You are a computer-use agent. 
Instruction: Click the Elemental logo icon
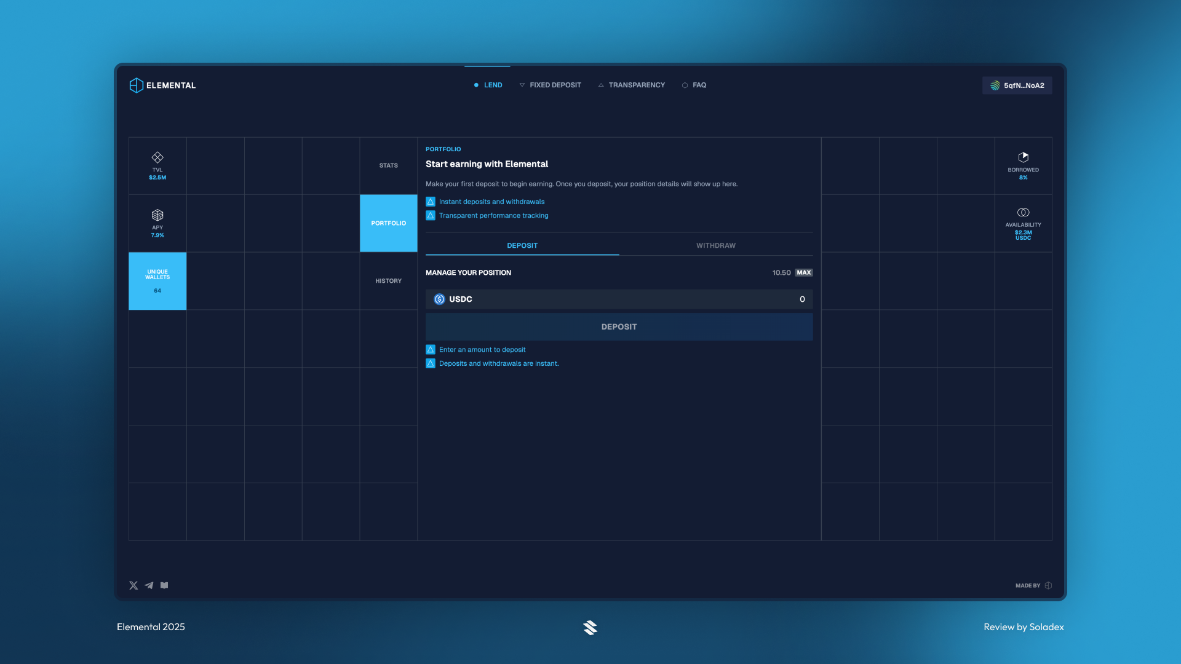pos(135,85)
